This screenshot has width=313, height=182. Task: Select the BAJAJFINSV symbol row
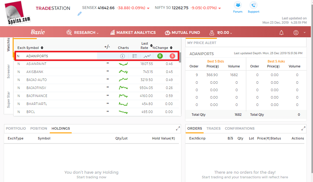(x=97, y=88)
